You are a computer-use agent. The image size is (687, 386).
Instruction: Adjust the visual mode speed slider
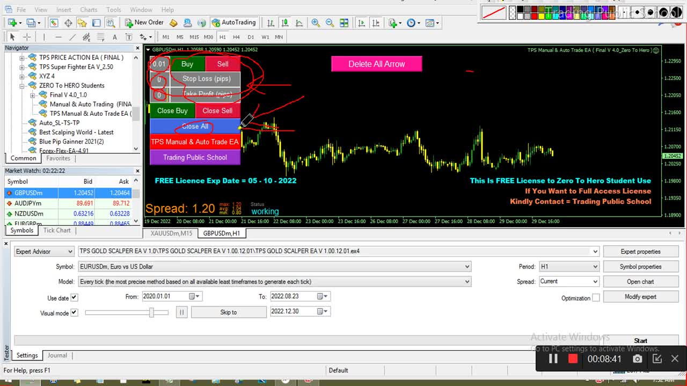click(x=152, y=312)
